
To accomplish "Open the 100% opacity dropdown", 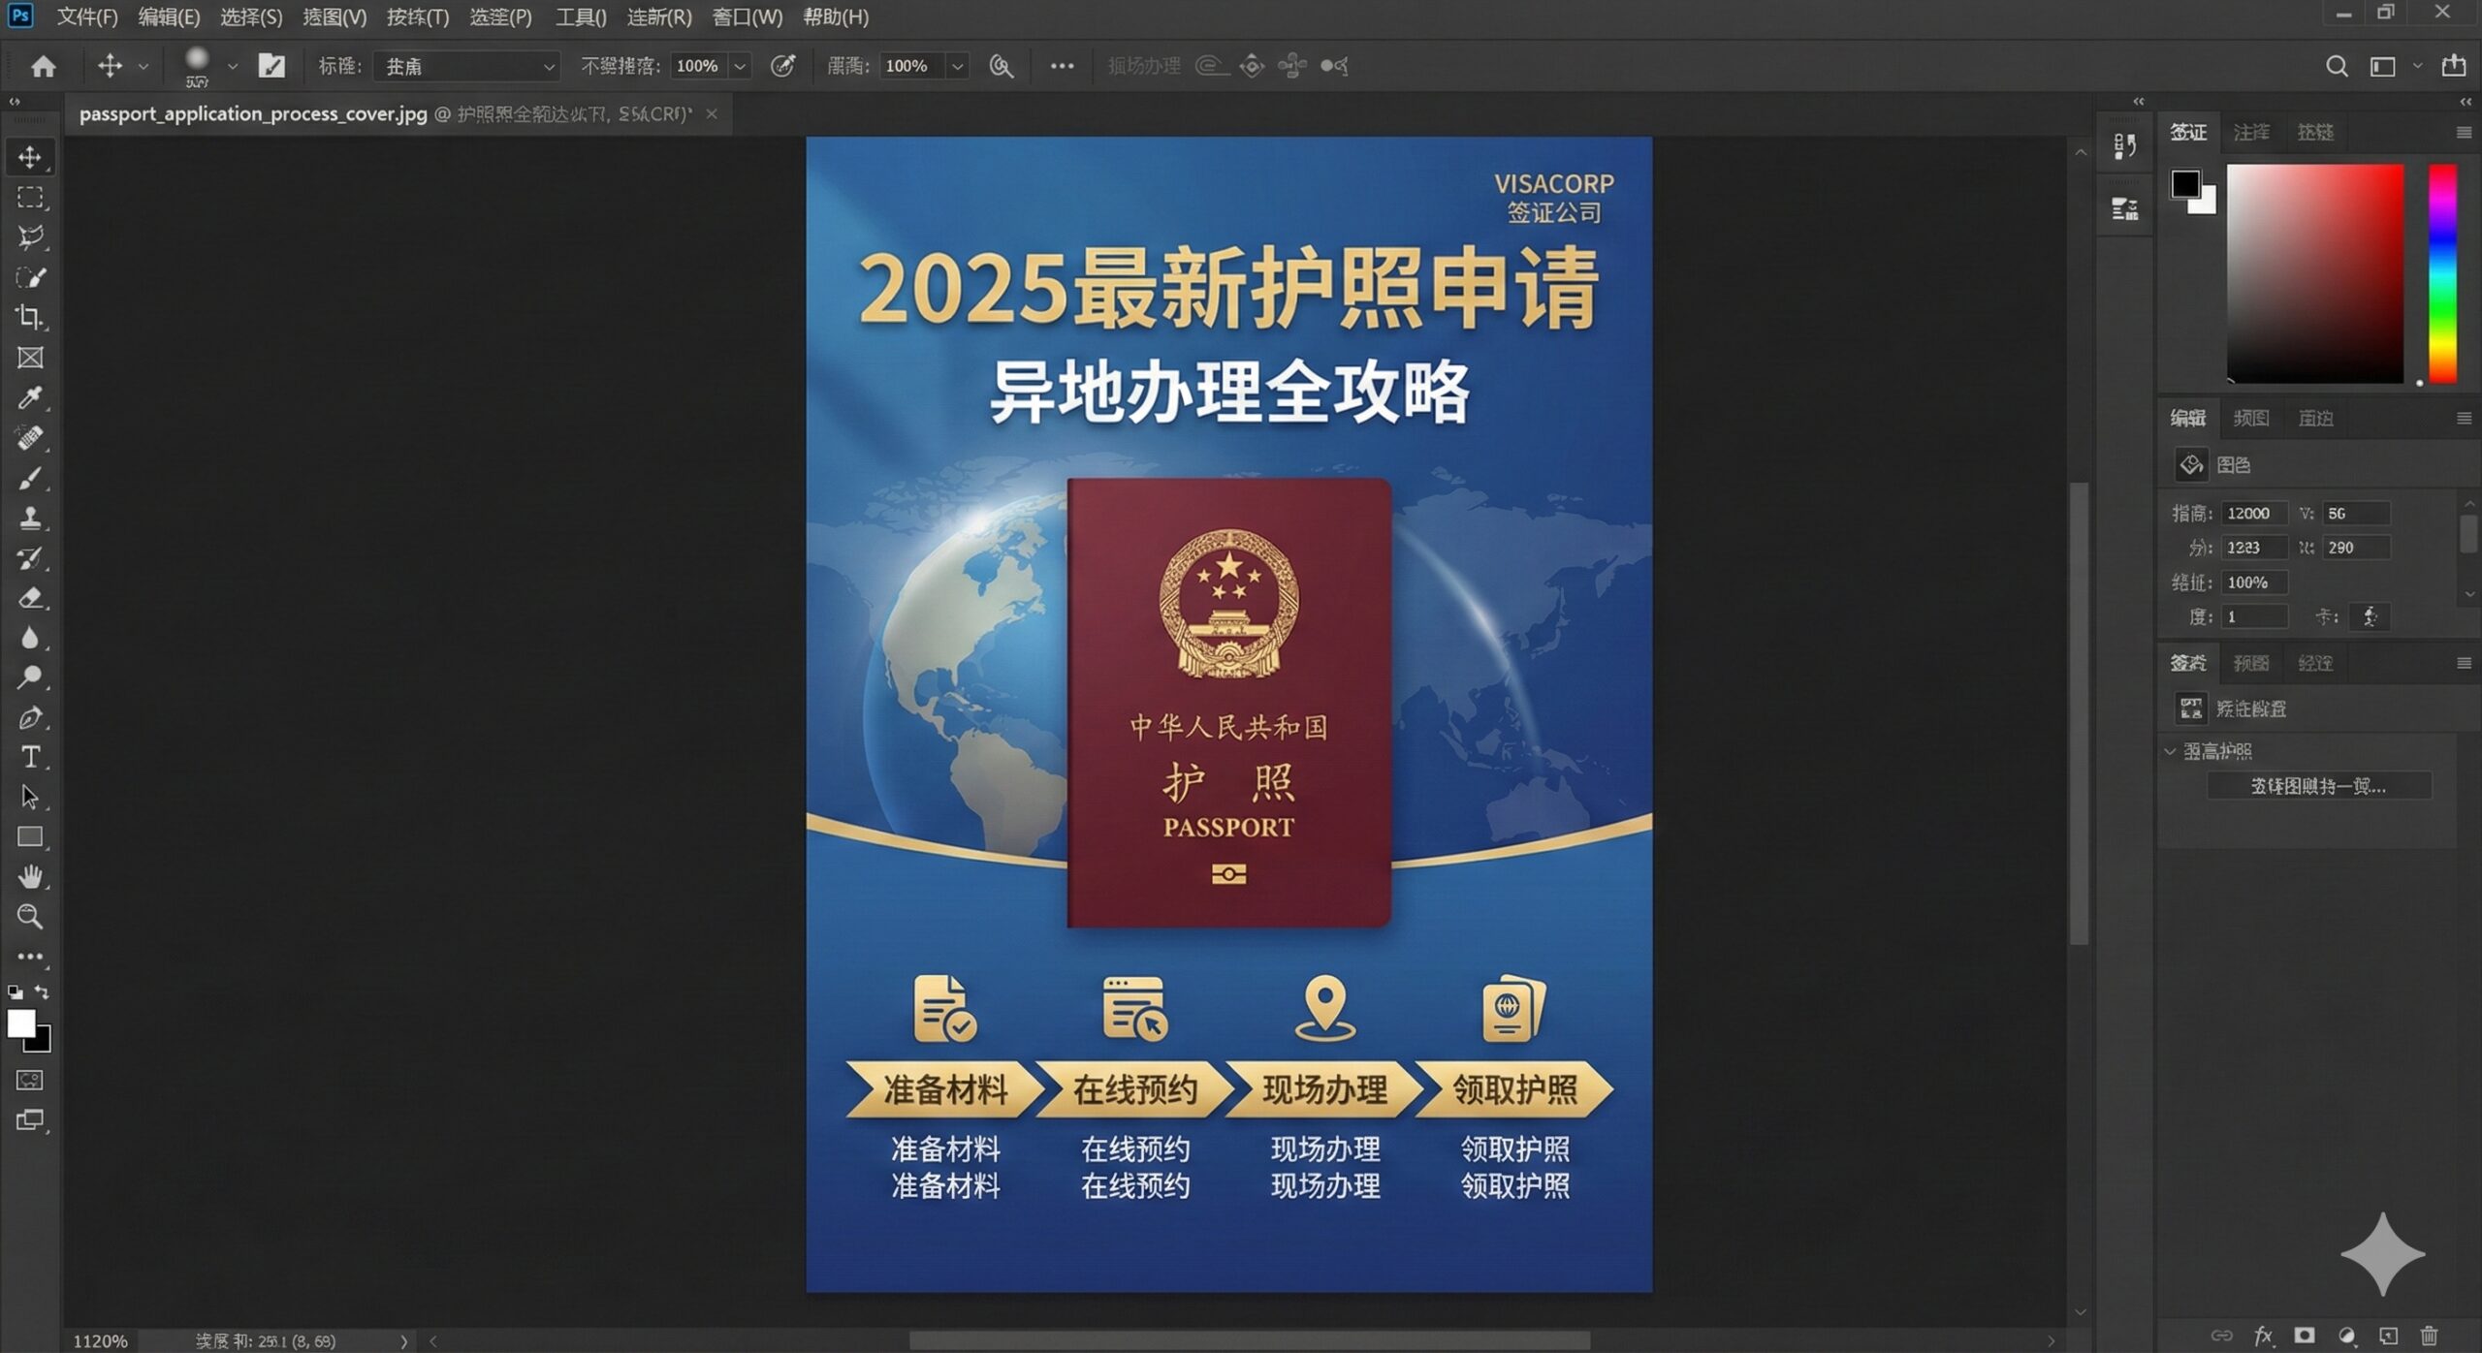I will tap(740, 66).
